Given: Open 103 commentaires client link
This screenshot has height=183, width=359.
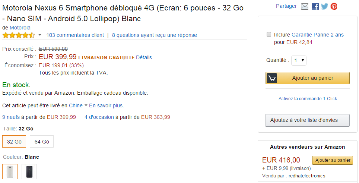Looking at the screenshot, I should click(x=75, y=35).
